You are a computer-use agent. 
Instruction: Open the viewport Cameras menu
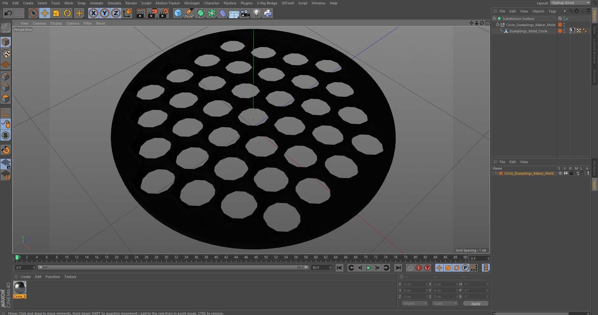click(x=39, y=23)
